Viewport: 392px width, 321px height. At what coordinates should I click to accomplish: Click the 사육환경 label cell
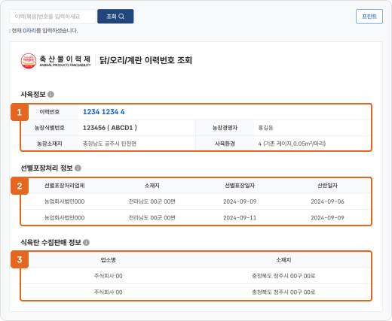(225, 144)
